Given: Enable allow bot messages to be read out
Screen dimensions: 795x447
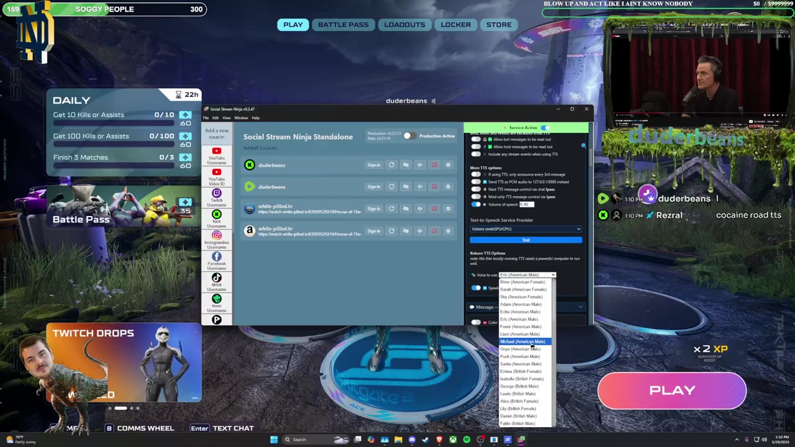Looking at the screenshot, I should (476, 139).
